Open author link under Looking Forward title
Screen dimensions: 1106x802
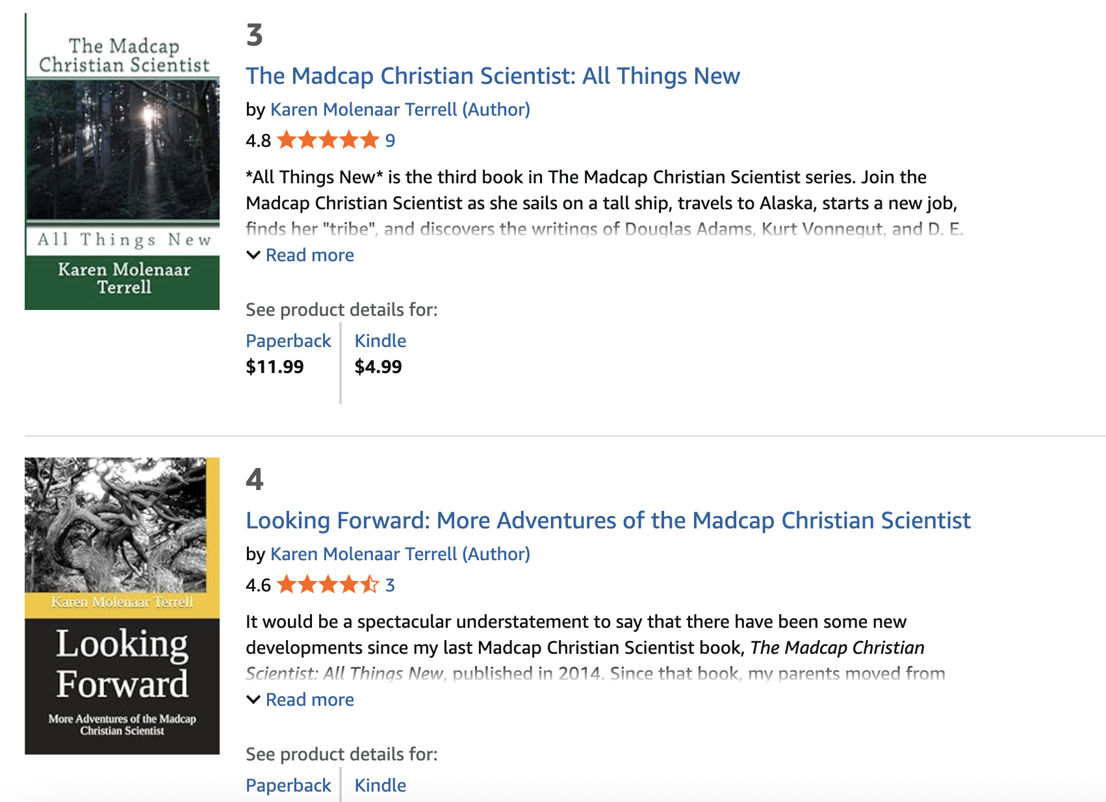[400, 554]
